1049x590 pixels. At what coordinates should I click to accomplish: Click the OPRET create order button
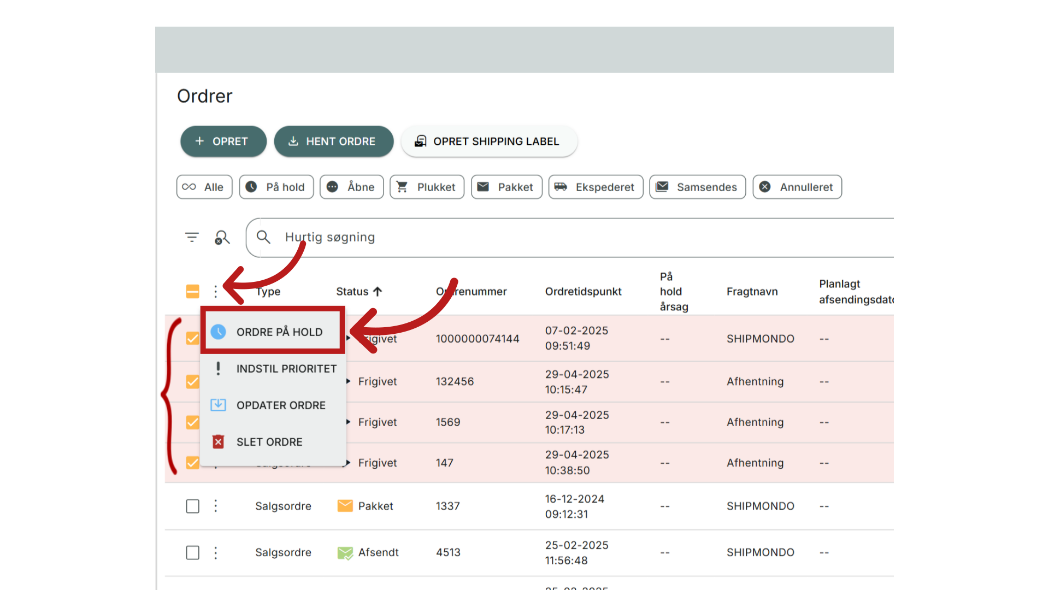(x=223, y=141)
